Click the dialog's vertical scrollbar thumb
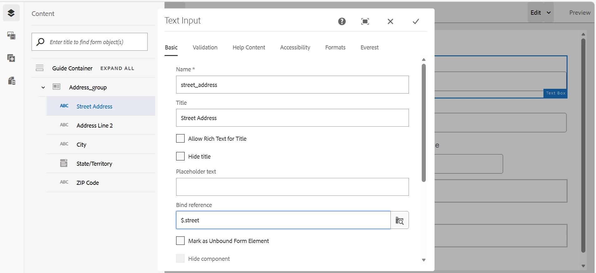 coord(424,123)
